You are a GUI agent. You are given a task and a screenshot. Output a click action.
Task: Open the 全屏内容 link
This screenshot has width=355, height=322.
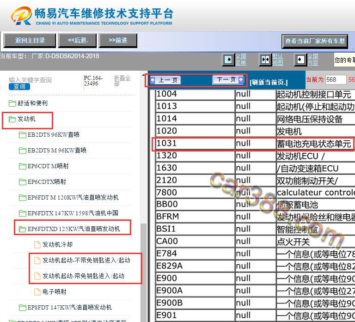(x=313, y=60)
